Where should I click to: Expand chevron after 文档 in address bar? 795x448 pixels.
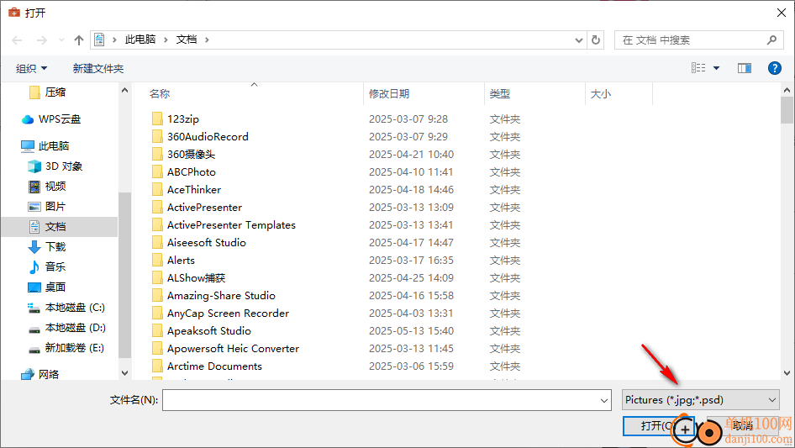point(207,40)
